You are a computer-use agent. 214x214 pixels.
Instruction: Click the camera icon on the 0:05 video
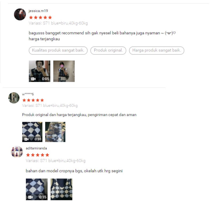pyautogui.click(x=33, y=79)
